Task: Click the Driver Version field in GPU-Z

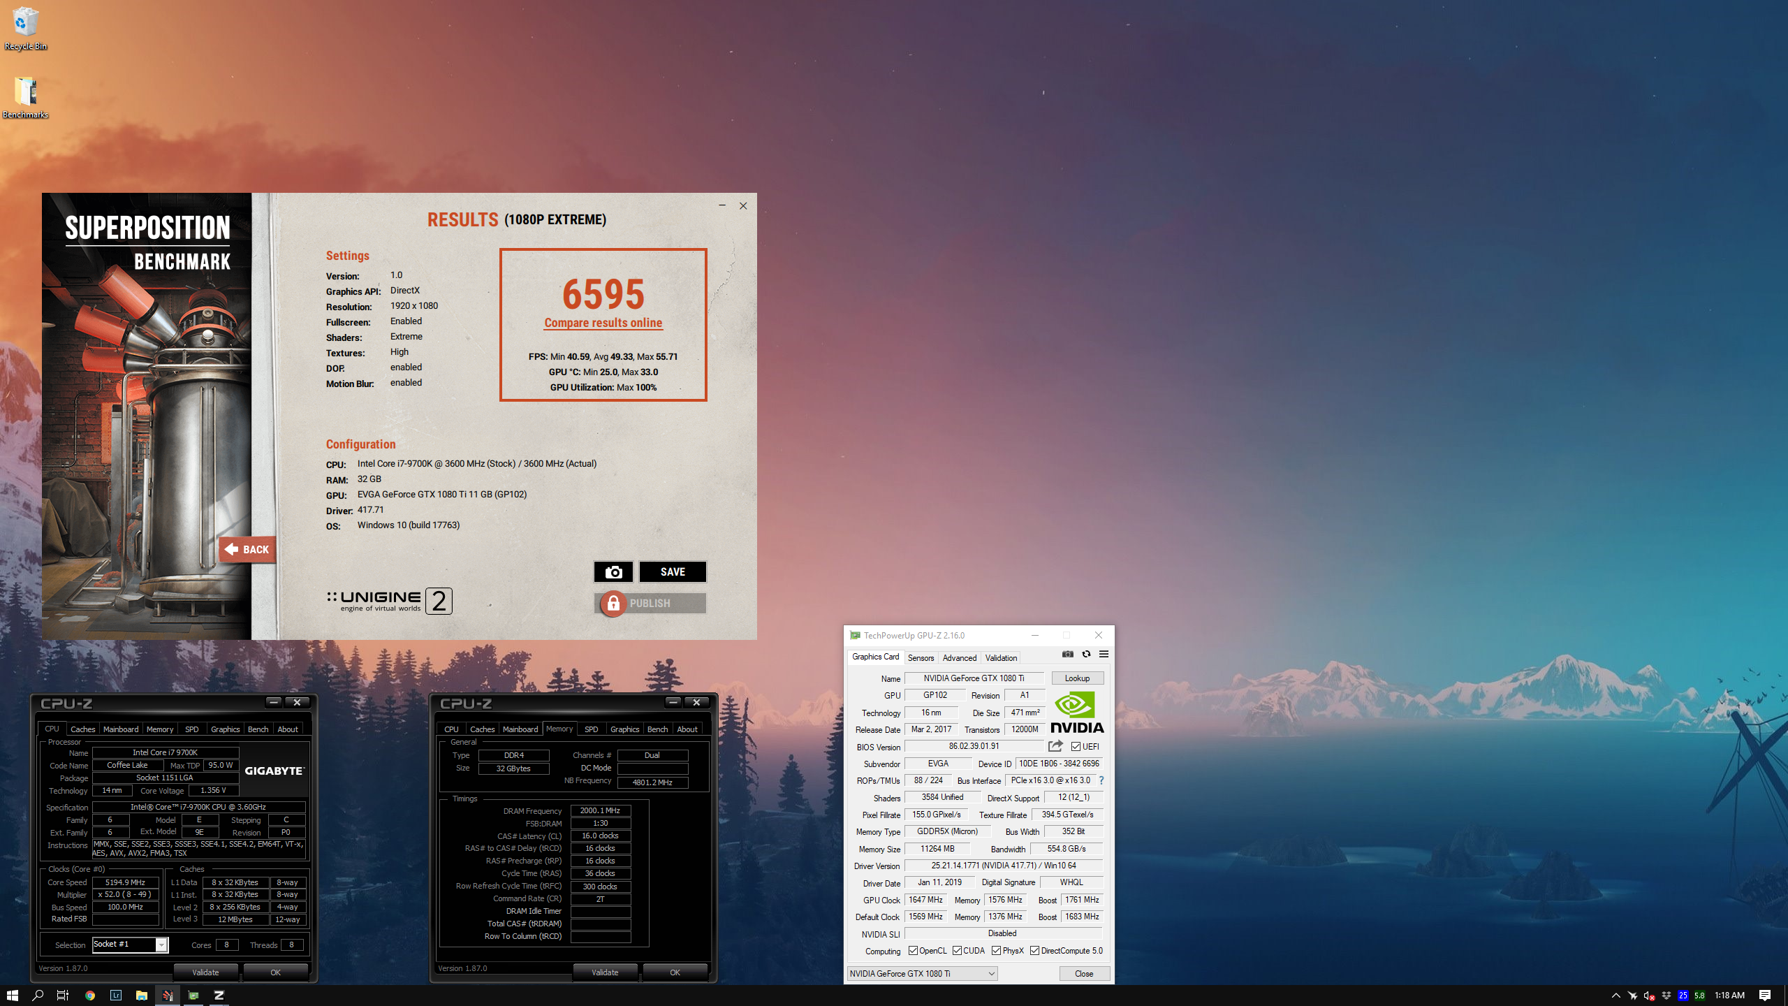Action: click(x=1004, y=866)
